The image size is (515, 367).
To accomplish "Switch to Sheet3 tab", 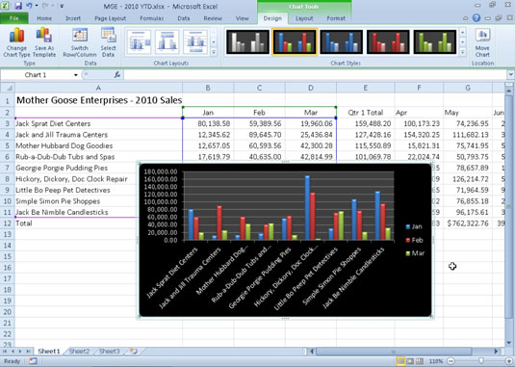I will [110, 352].
